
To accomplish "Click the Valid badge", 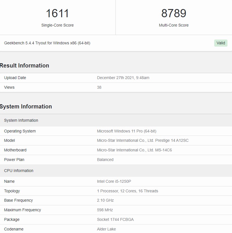I will pos(220,43).
